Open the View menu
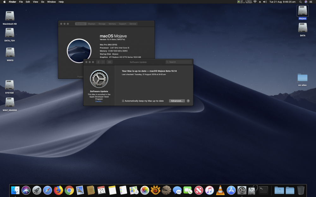The image size is (316, 197). 35,2
